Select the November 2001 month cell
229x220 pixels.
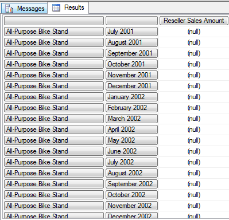[x=131, y=75]
